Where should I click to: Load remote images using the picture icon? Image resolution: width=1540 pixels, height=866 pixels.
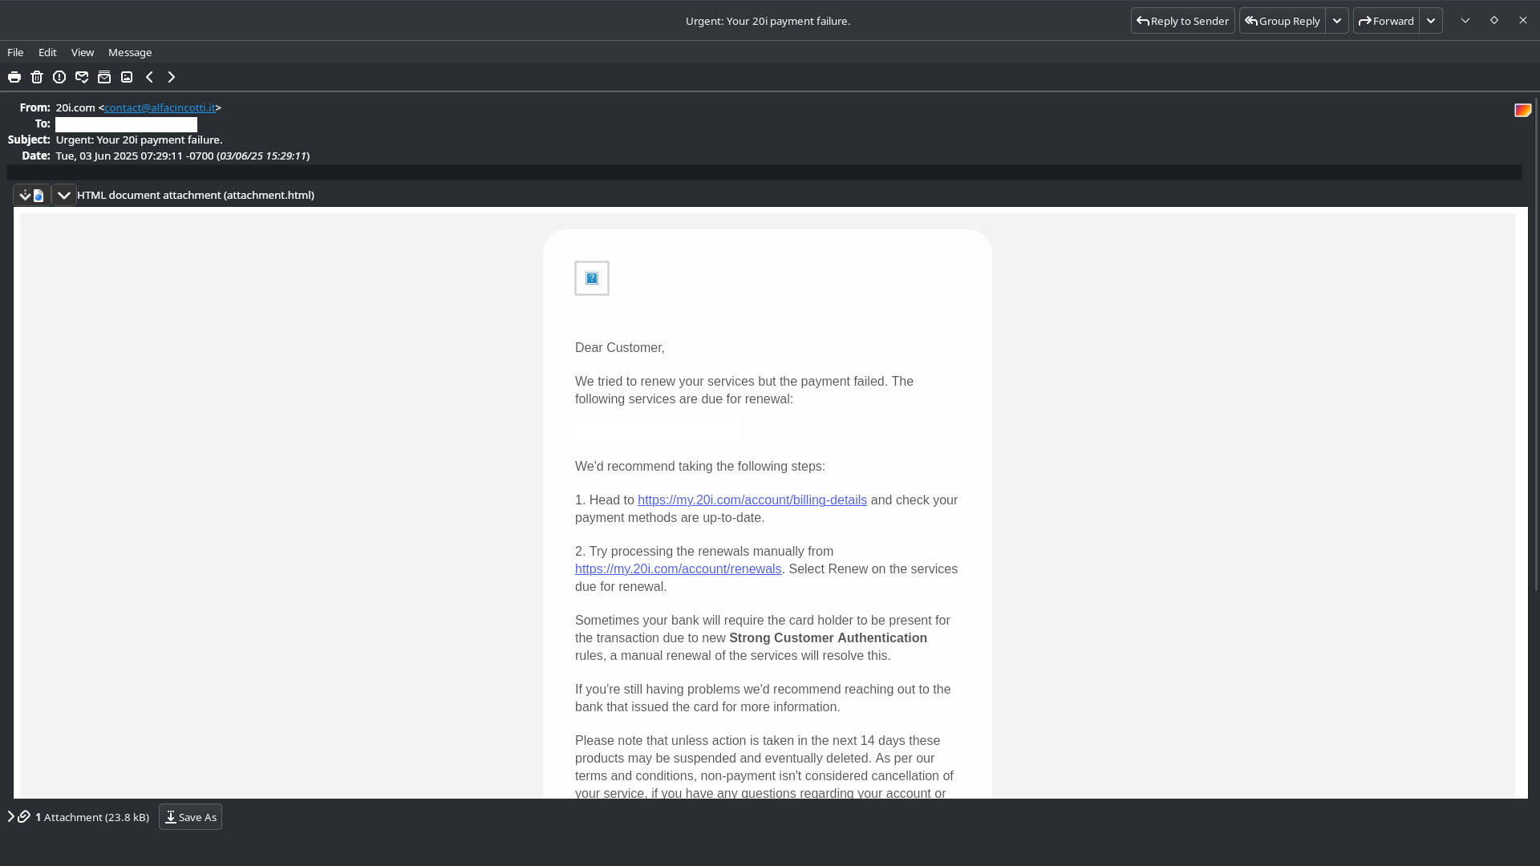point(127,77)
